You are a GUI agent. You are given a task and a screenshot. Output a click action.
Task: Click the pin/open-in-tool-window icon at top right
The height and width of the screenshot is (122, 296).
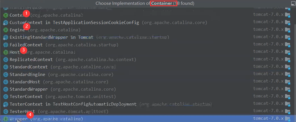[x=293, y=3]
